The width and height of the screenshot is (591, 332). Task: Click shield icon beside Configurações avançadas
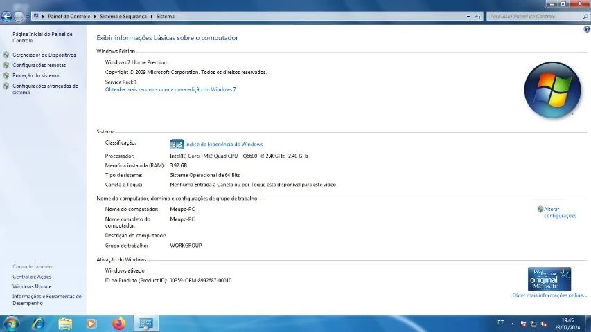[6, 86]
